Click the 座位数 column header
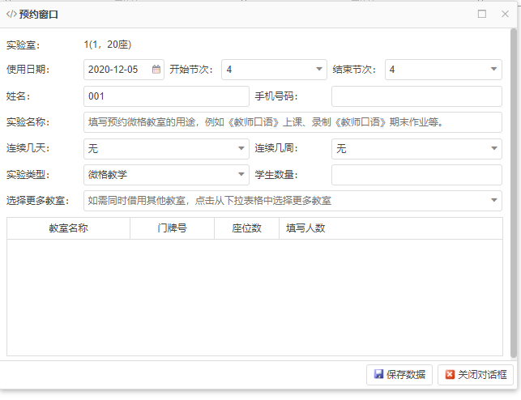This screenshot has height=400, width=521. click(x=246, y=228)
